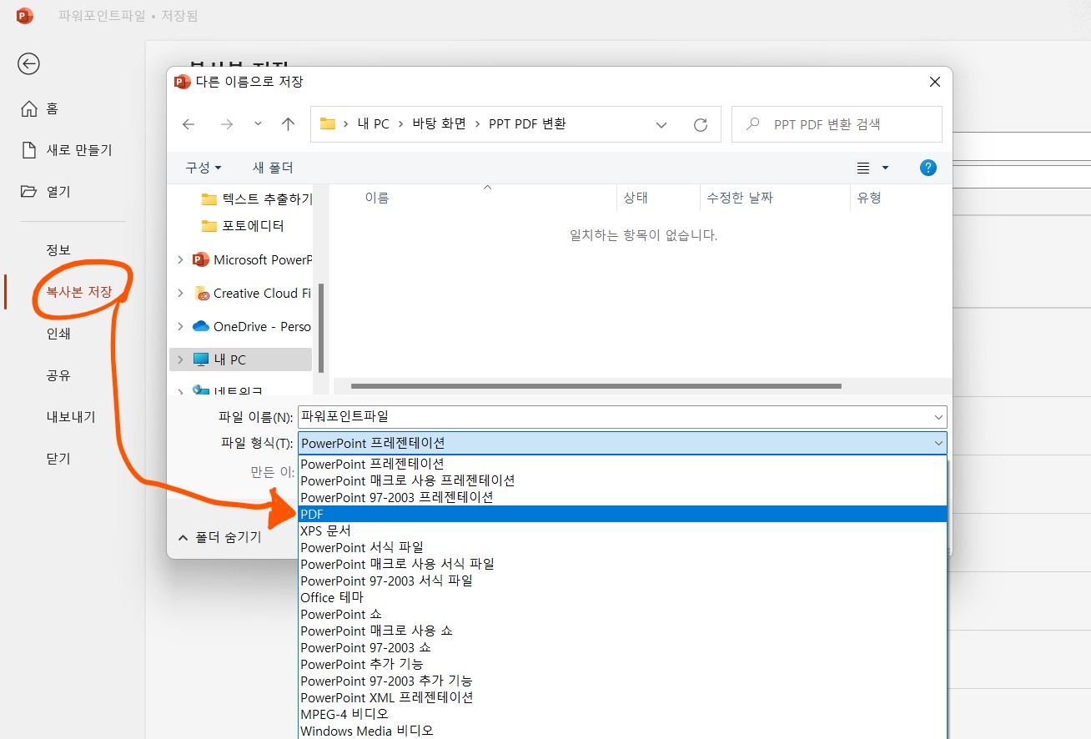The image size is (1091, 739).
Task: Open recent locations chevron in navigation
Action: (258, 123)
